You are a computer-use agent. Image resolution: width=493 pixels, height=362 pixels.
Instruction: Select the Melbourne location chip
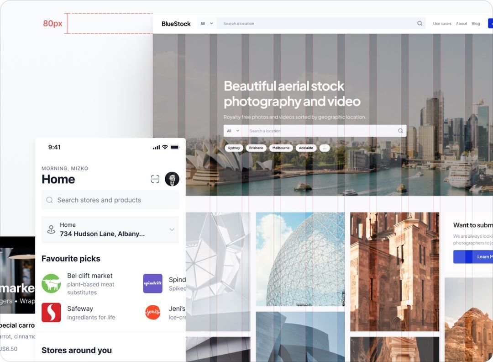(x=281, y=148)
